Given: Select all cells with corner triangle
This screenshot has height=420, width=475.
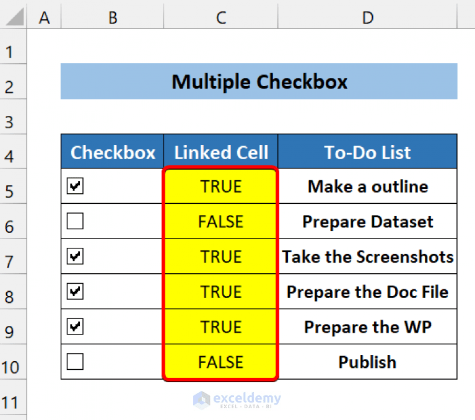Looking at the screenshot, I should (x=14, y=17).
